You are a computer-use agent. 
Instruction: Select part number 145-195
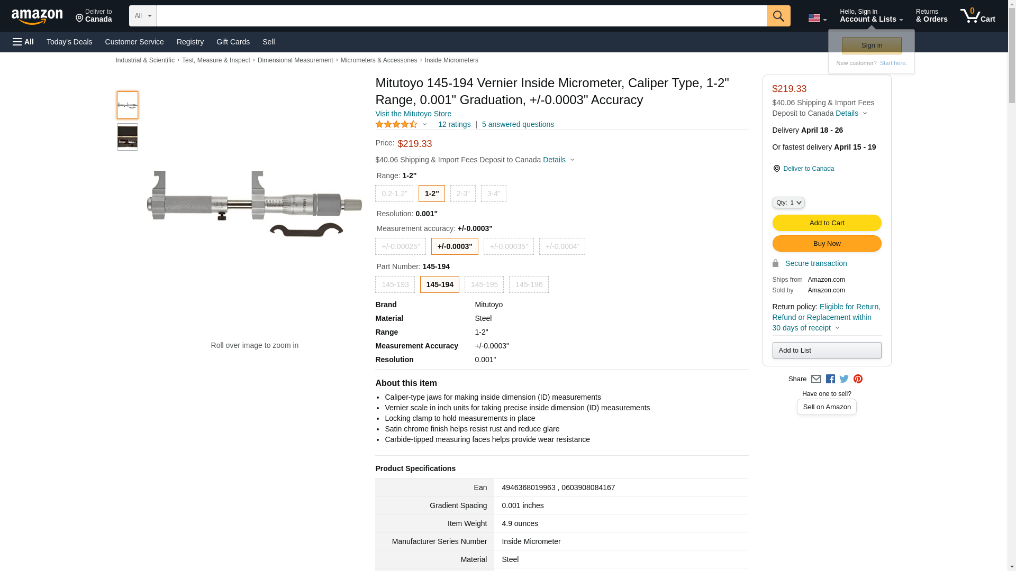(x=484, y=284)
